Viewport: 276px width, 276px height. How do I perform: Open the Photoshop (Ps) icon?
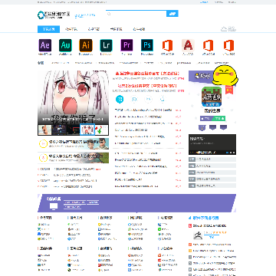point(147,45)
